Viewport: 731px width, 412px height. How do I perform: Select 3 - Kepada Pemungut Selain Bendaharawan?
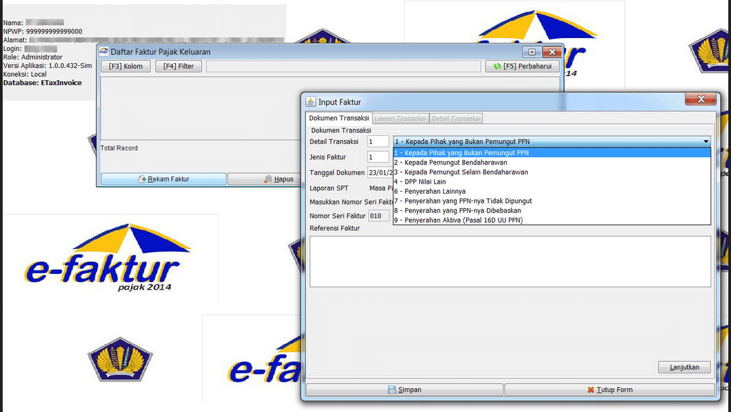pyautogui.click(x=552, y=172)
